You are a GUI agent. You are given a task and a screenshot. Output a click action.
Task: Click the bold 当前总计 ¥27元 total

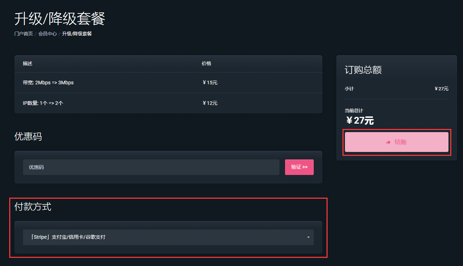coord(359,120)
